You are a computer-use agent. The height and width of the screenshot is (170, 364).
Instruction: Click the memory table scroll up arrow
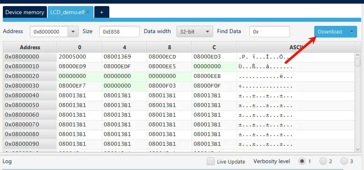[358, 55]
